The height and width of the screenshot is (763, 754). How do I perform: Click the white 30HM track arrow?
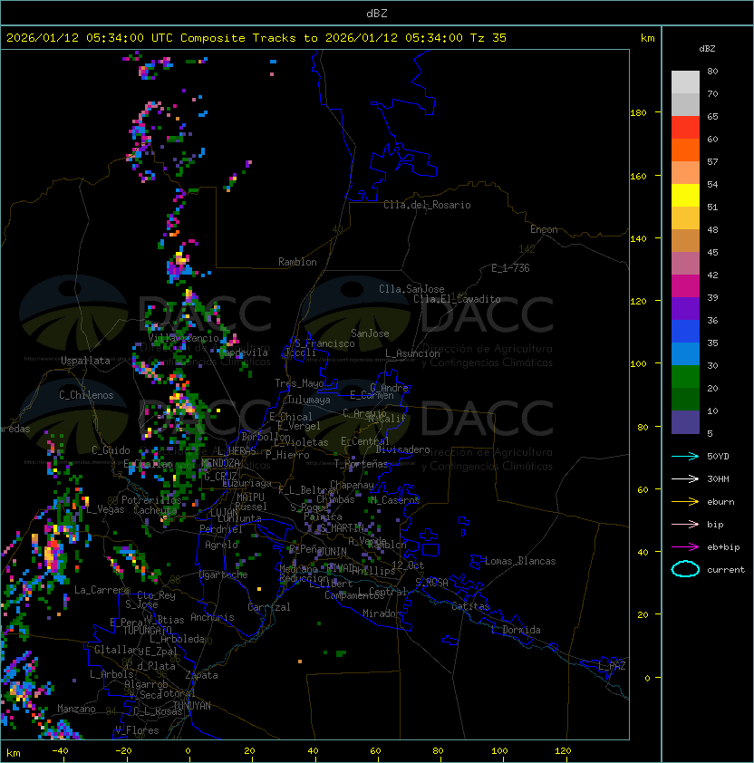685,478
